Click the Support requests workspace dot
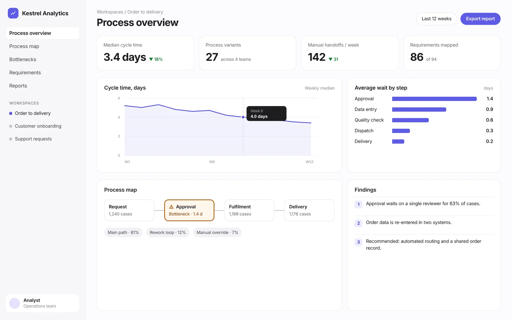Screen dimensions: 512x320 (11, 139)
